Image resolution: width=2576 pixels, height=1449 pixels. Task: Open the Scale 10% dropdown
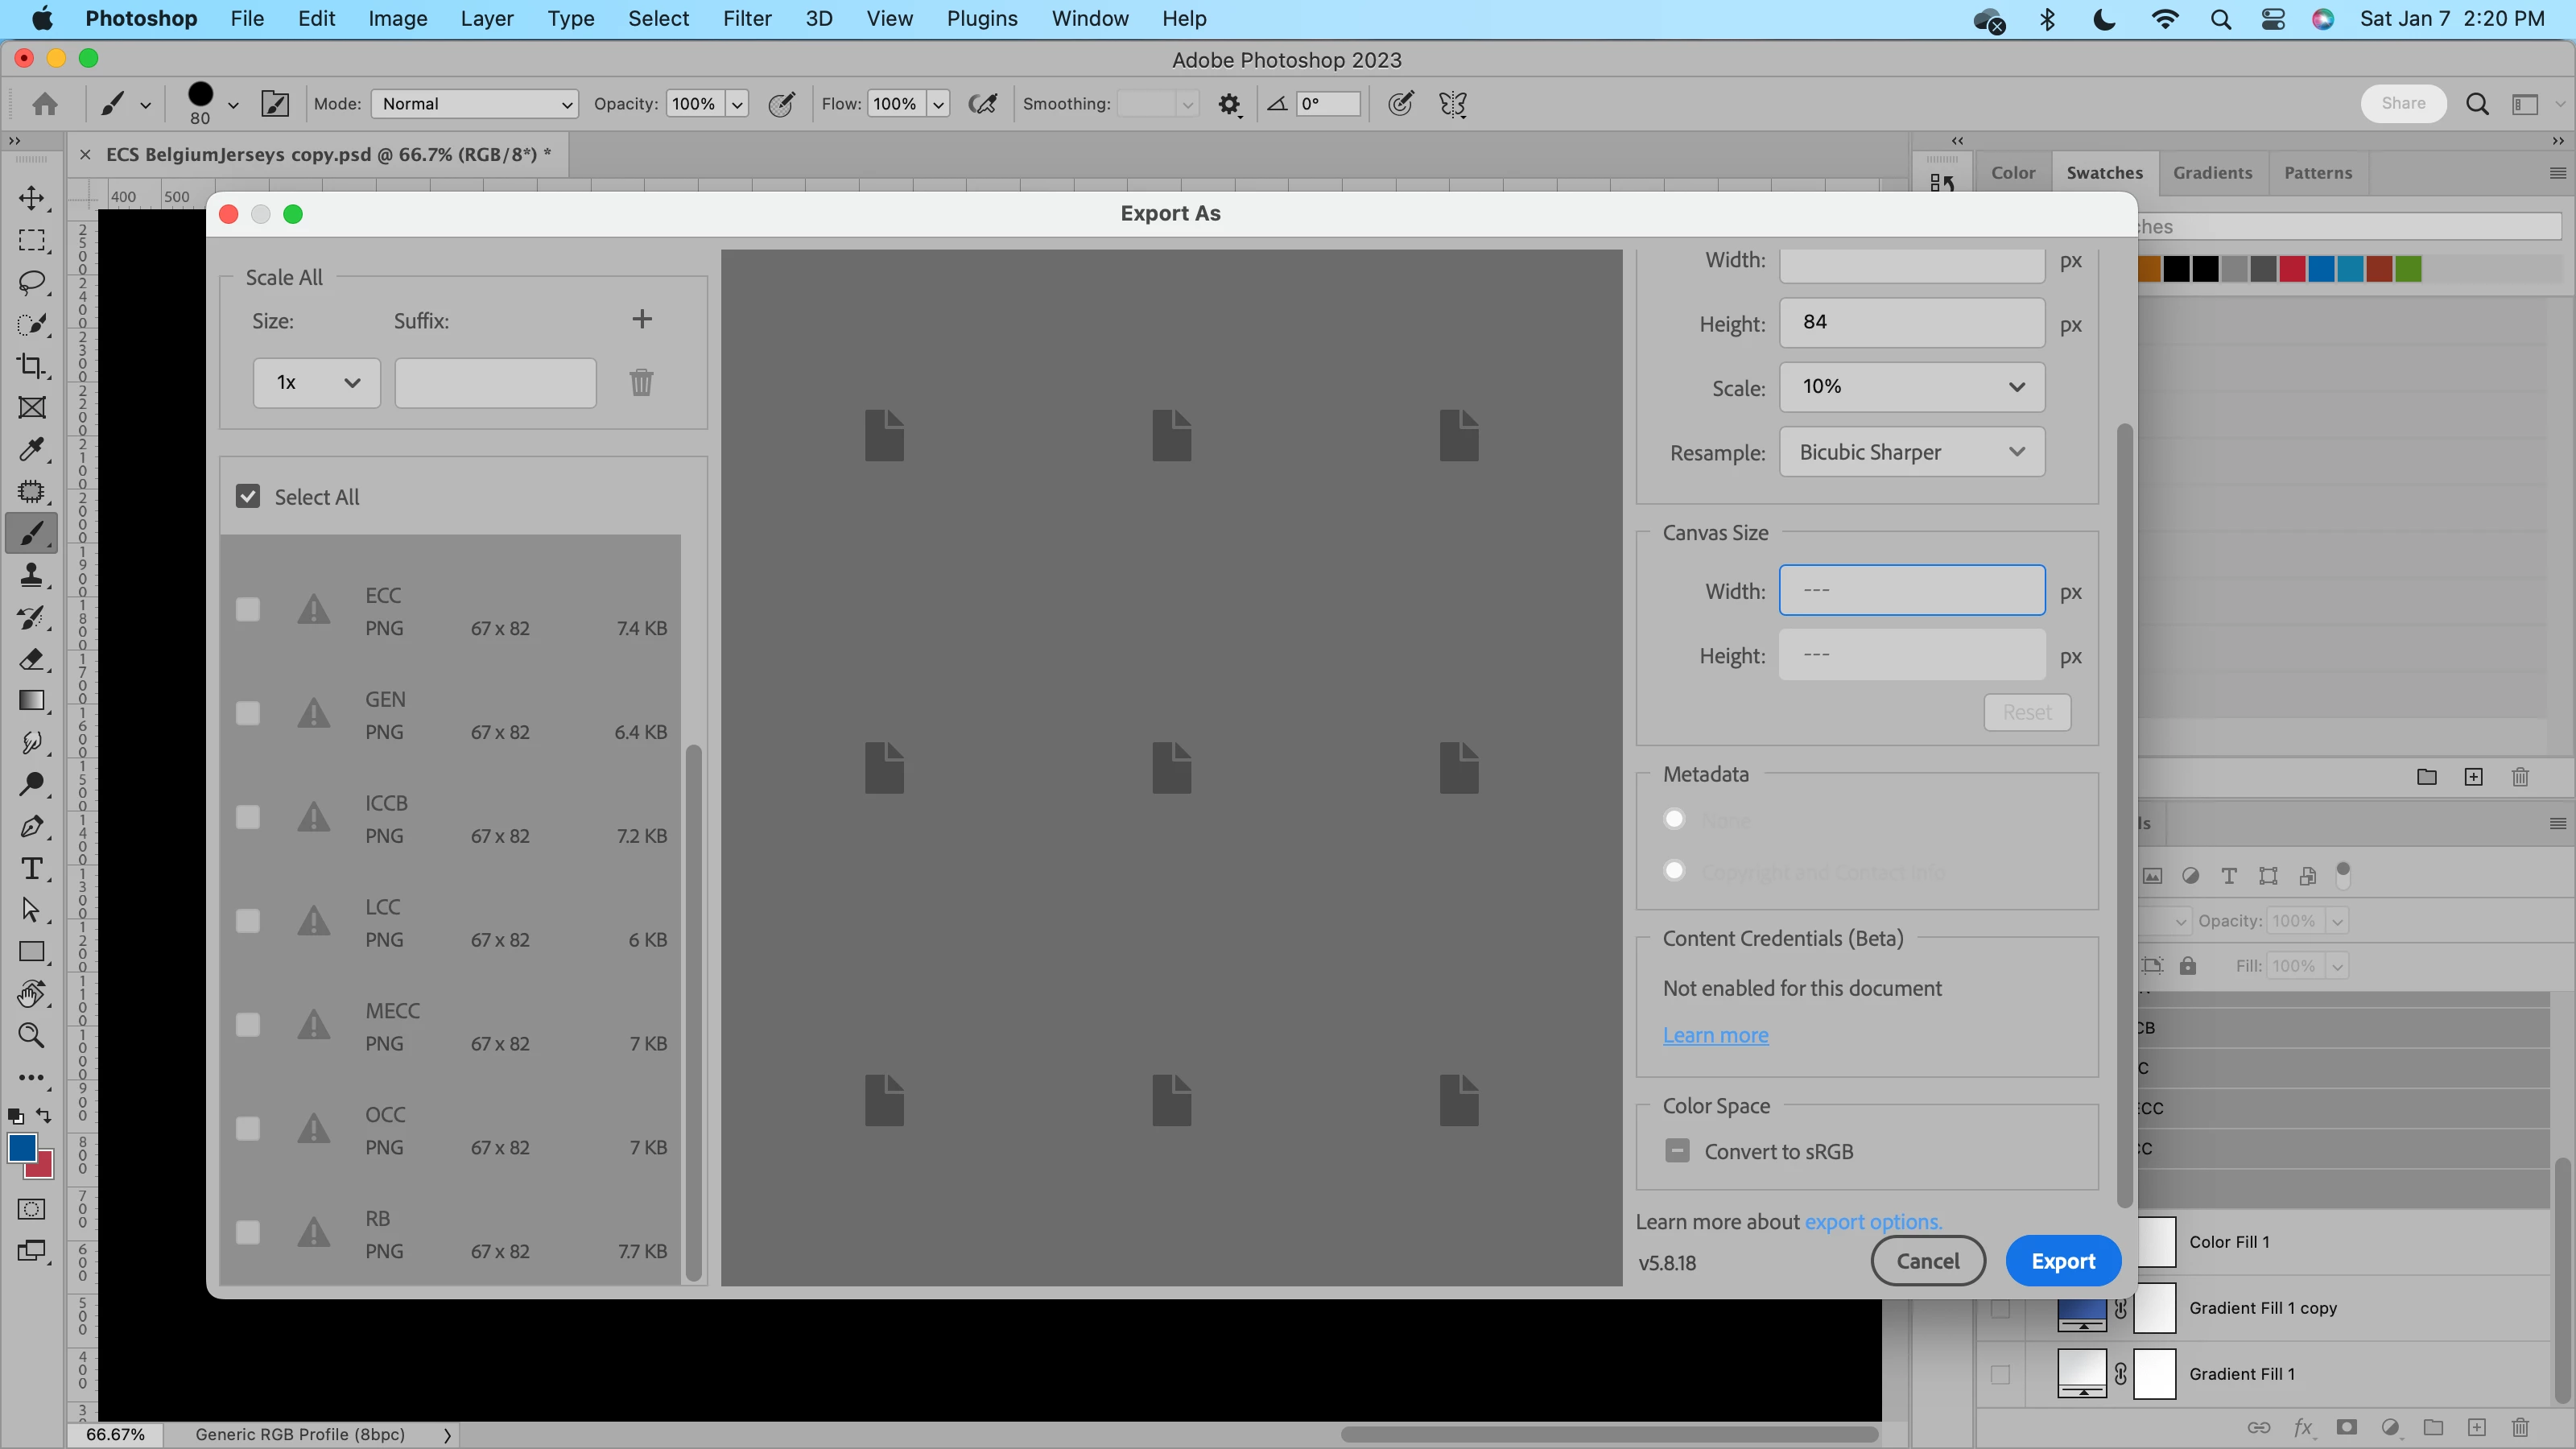point(1911,387)
